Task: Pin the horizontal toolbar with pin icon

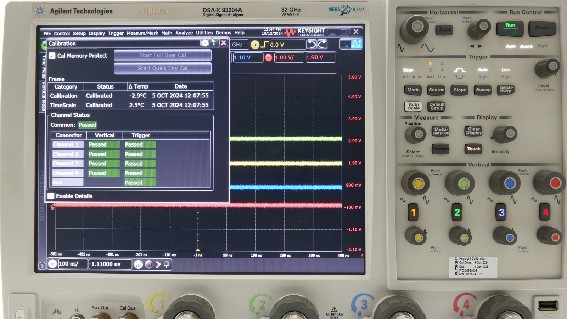Action: (167, 264)
